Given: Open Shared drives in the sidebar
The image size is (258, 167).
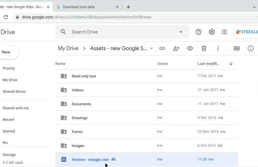Looking at the screenshot, I should coord(14,91).
